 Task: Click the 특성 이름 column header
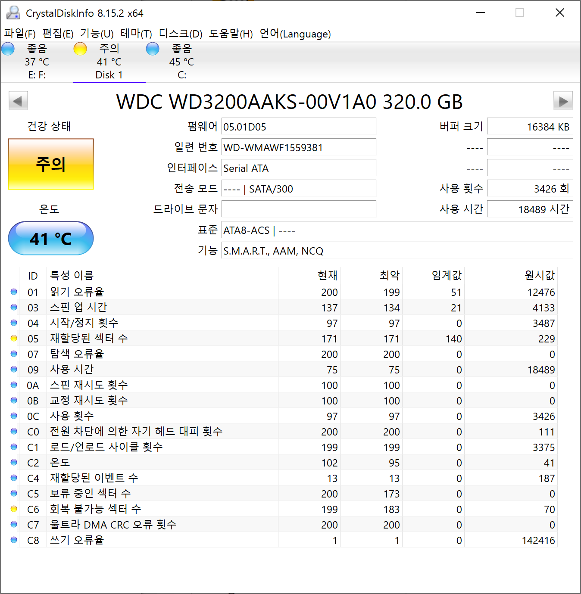pos(162,275)
